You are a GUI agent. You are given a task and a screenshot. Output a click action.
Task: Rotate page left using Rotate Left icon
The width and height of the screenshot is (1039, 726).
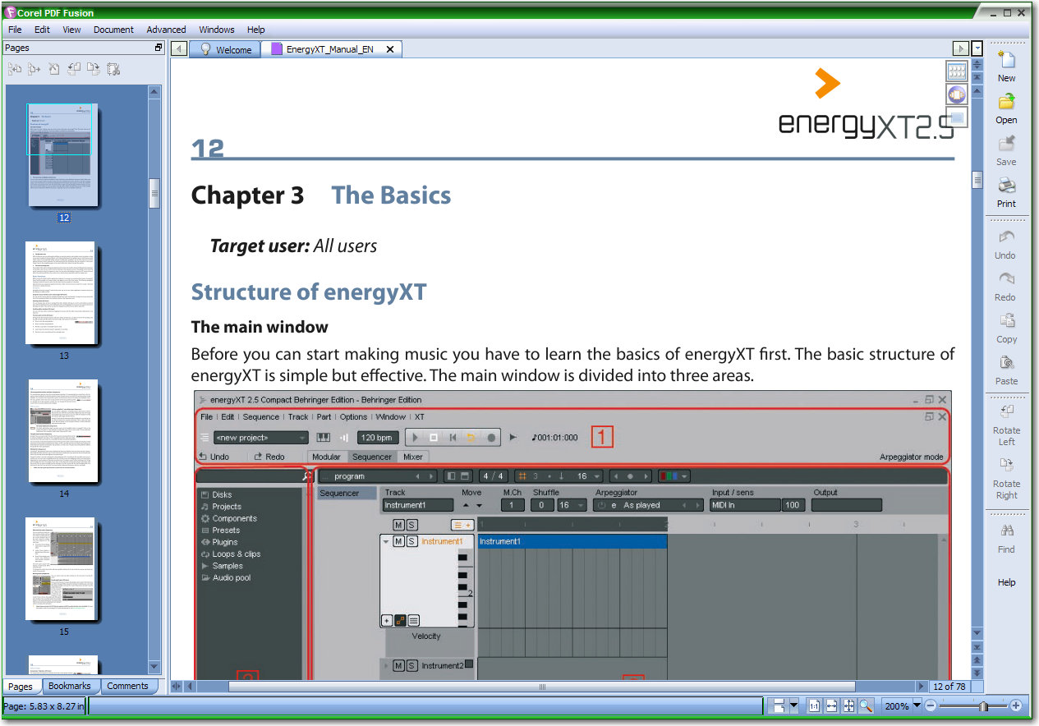(1006, 412)
